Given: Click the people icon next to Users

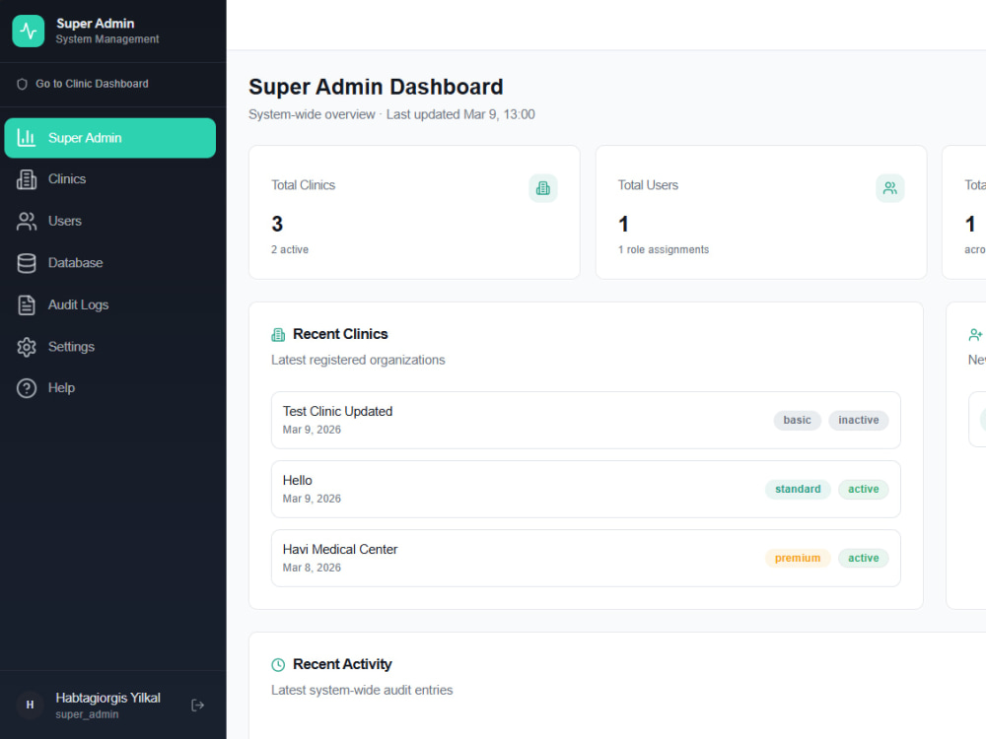Looking at the screenshot, I should tap(27, 221).
